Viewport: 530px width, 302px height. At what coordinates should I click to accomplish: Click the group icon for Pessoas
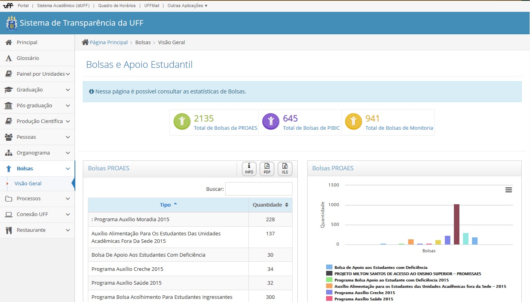(x=9, y=137)
